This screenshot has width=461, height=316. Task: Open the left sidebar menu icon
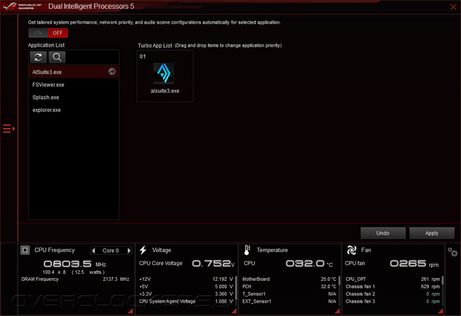(8, 129)
